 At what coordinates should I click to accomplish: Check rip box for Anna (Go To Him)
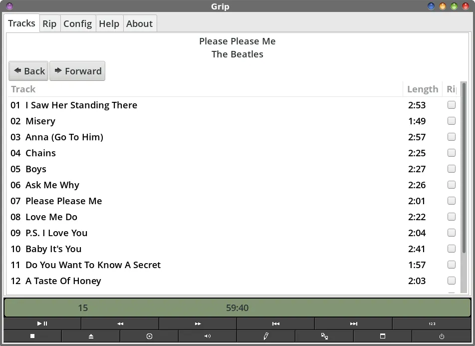[x=452, y=137]
